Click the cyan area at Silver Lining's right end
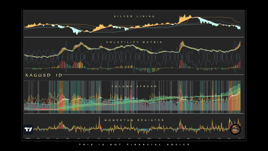Viewport: 268px width, 151px height. (x=239, y=28)
